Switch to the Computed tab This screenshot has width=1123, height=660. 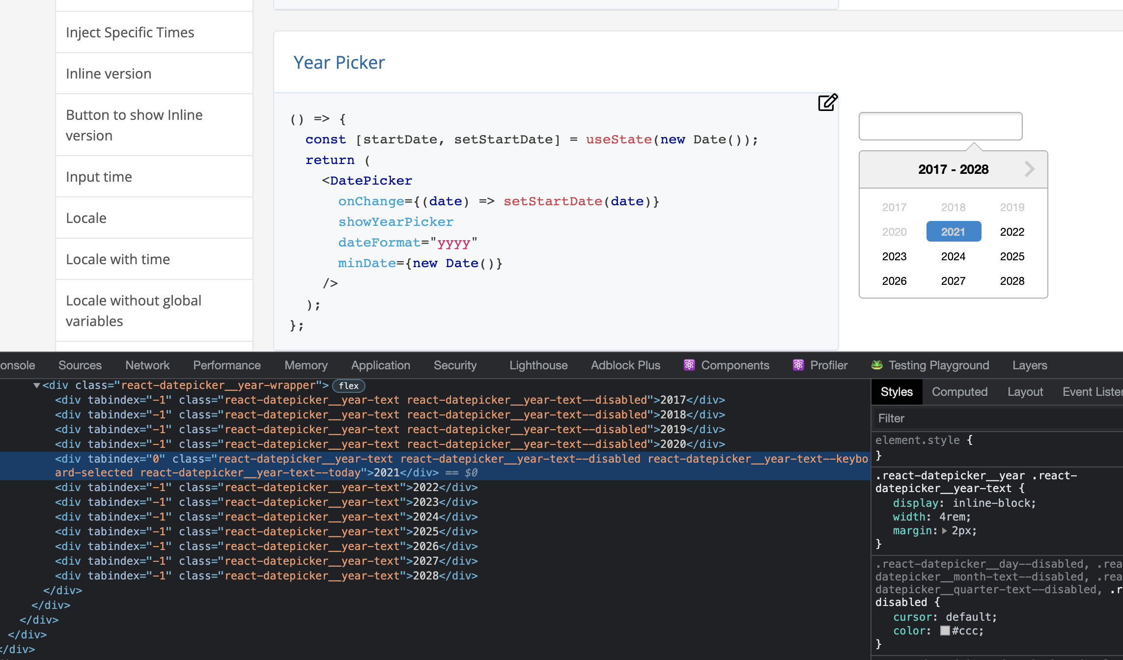pyautogui.click(x=959, y=391)
